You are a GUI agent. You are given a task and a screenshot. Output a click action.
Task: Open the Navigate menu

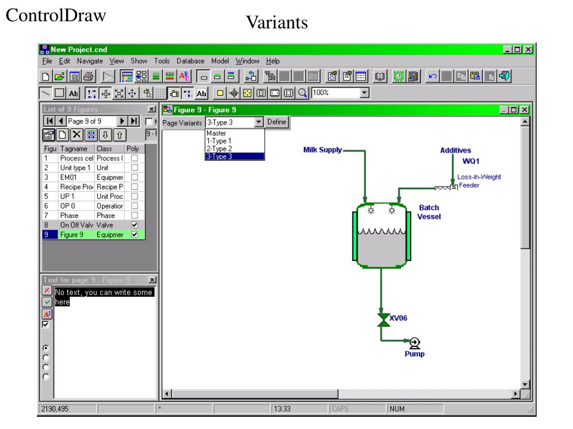point(90,61)
